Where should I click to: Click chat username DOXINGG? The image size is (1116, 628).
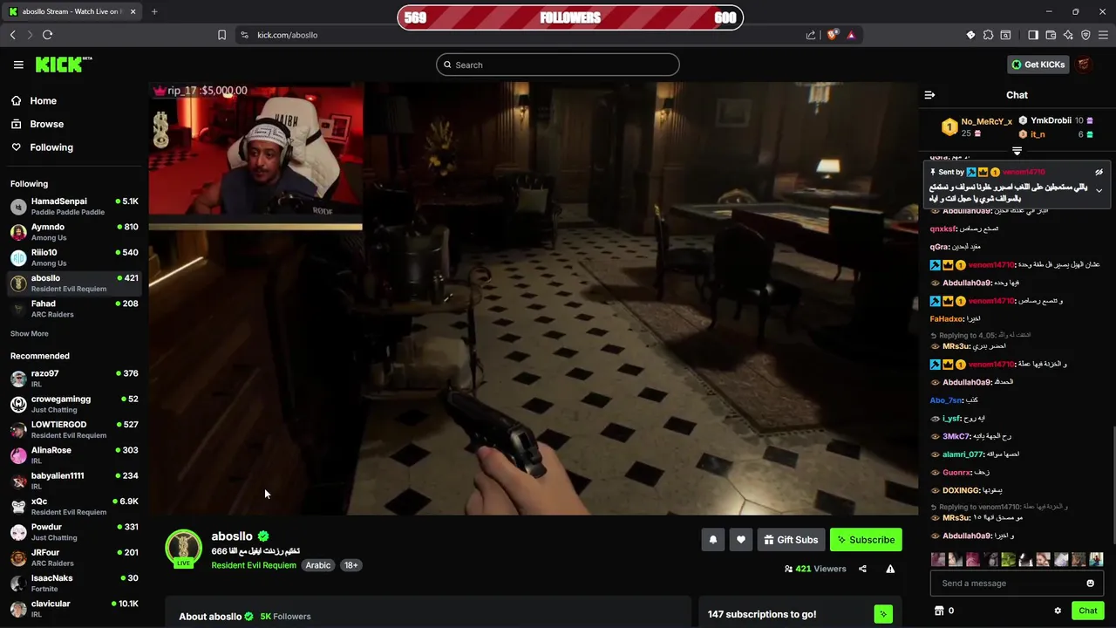(961, 491)
